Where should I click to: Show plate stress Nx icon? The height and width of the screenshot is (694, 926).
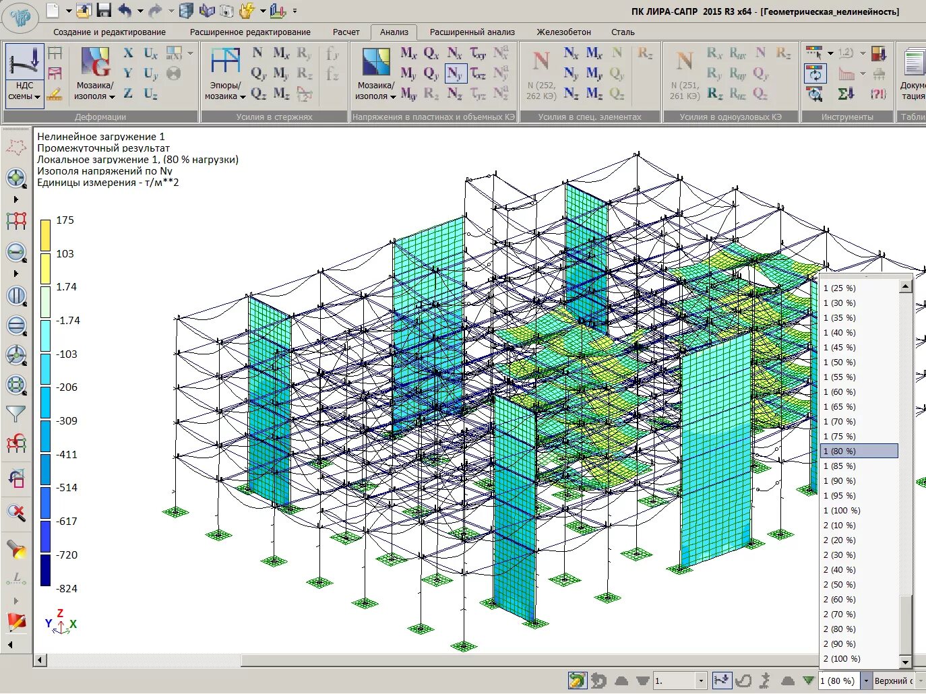click(x=455, y=53)
